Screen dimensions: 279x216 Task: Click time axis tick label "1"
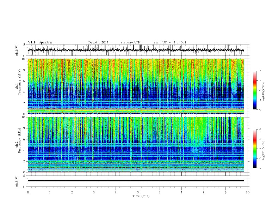pyautogui.click(x=50, y=192)
